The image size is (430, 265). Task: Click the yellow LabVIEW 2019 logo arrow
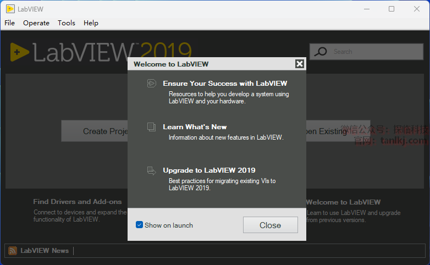(x=19, y=52)
